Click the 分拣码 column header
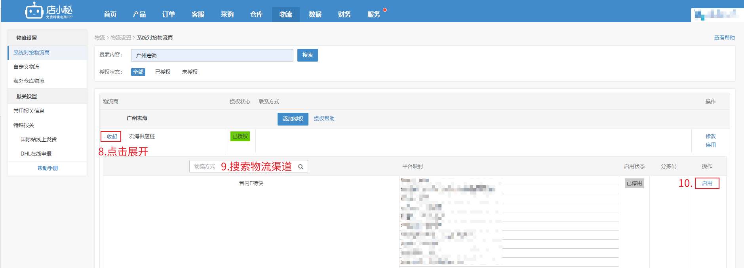This screenshot has height=268, width=744. (x=669, y=166)
